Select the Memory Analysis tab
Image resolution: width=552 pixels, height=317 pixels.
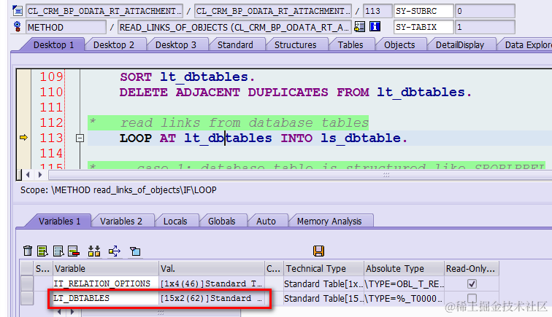pos(329,221)
